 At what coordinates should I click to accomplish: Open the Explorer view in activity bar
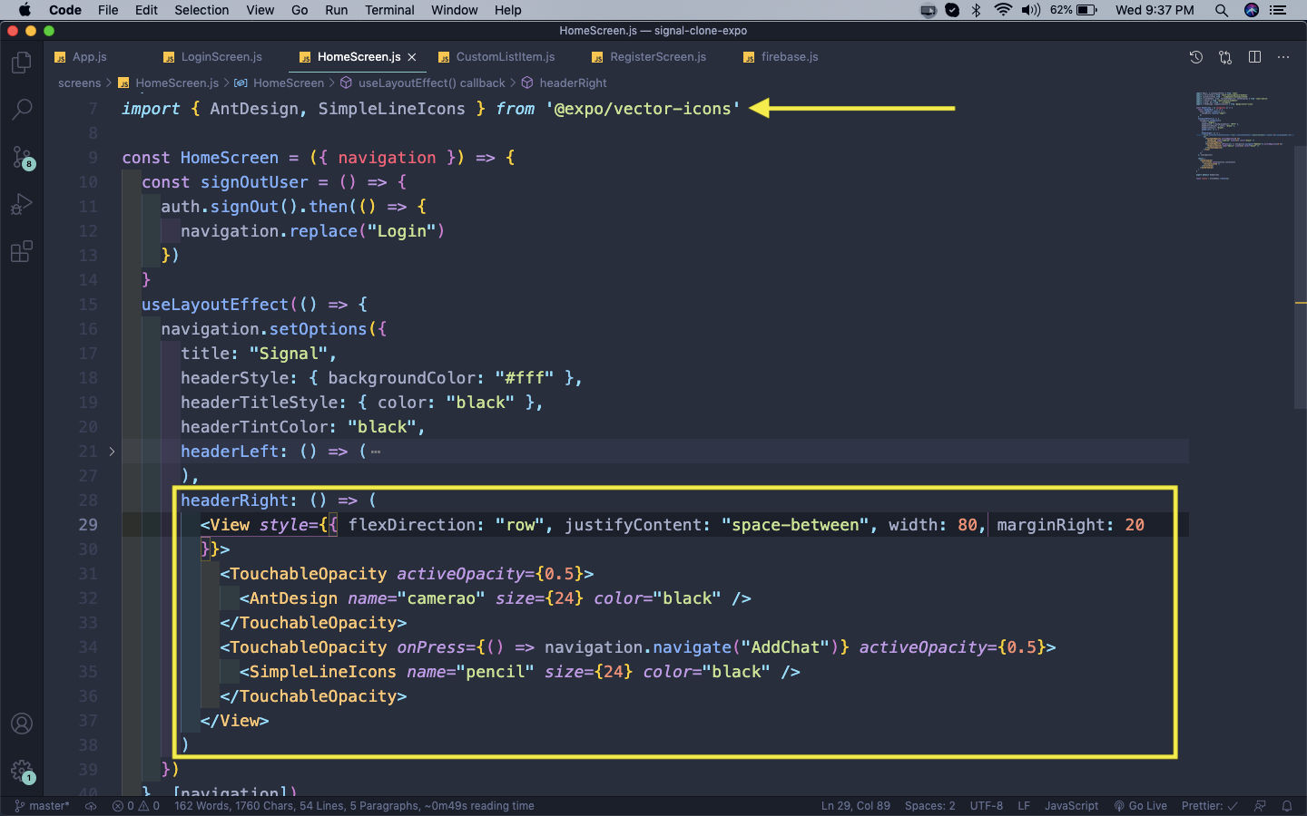[22, 63]
